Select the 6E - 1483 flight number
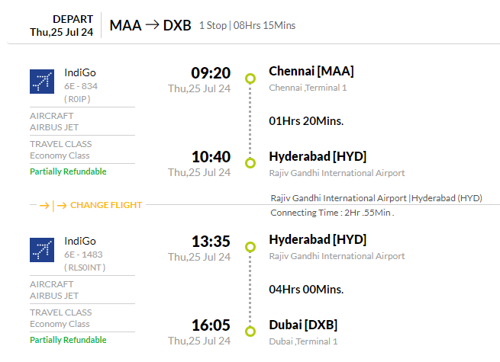500x362 pixels. 83,255
